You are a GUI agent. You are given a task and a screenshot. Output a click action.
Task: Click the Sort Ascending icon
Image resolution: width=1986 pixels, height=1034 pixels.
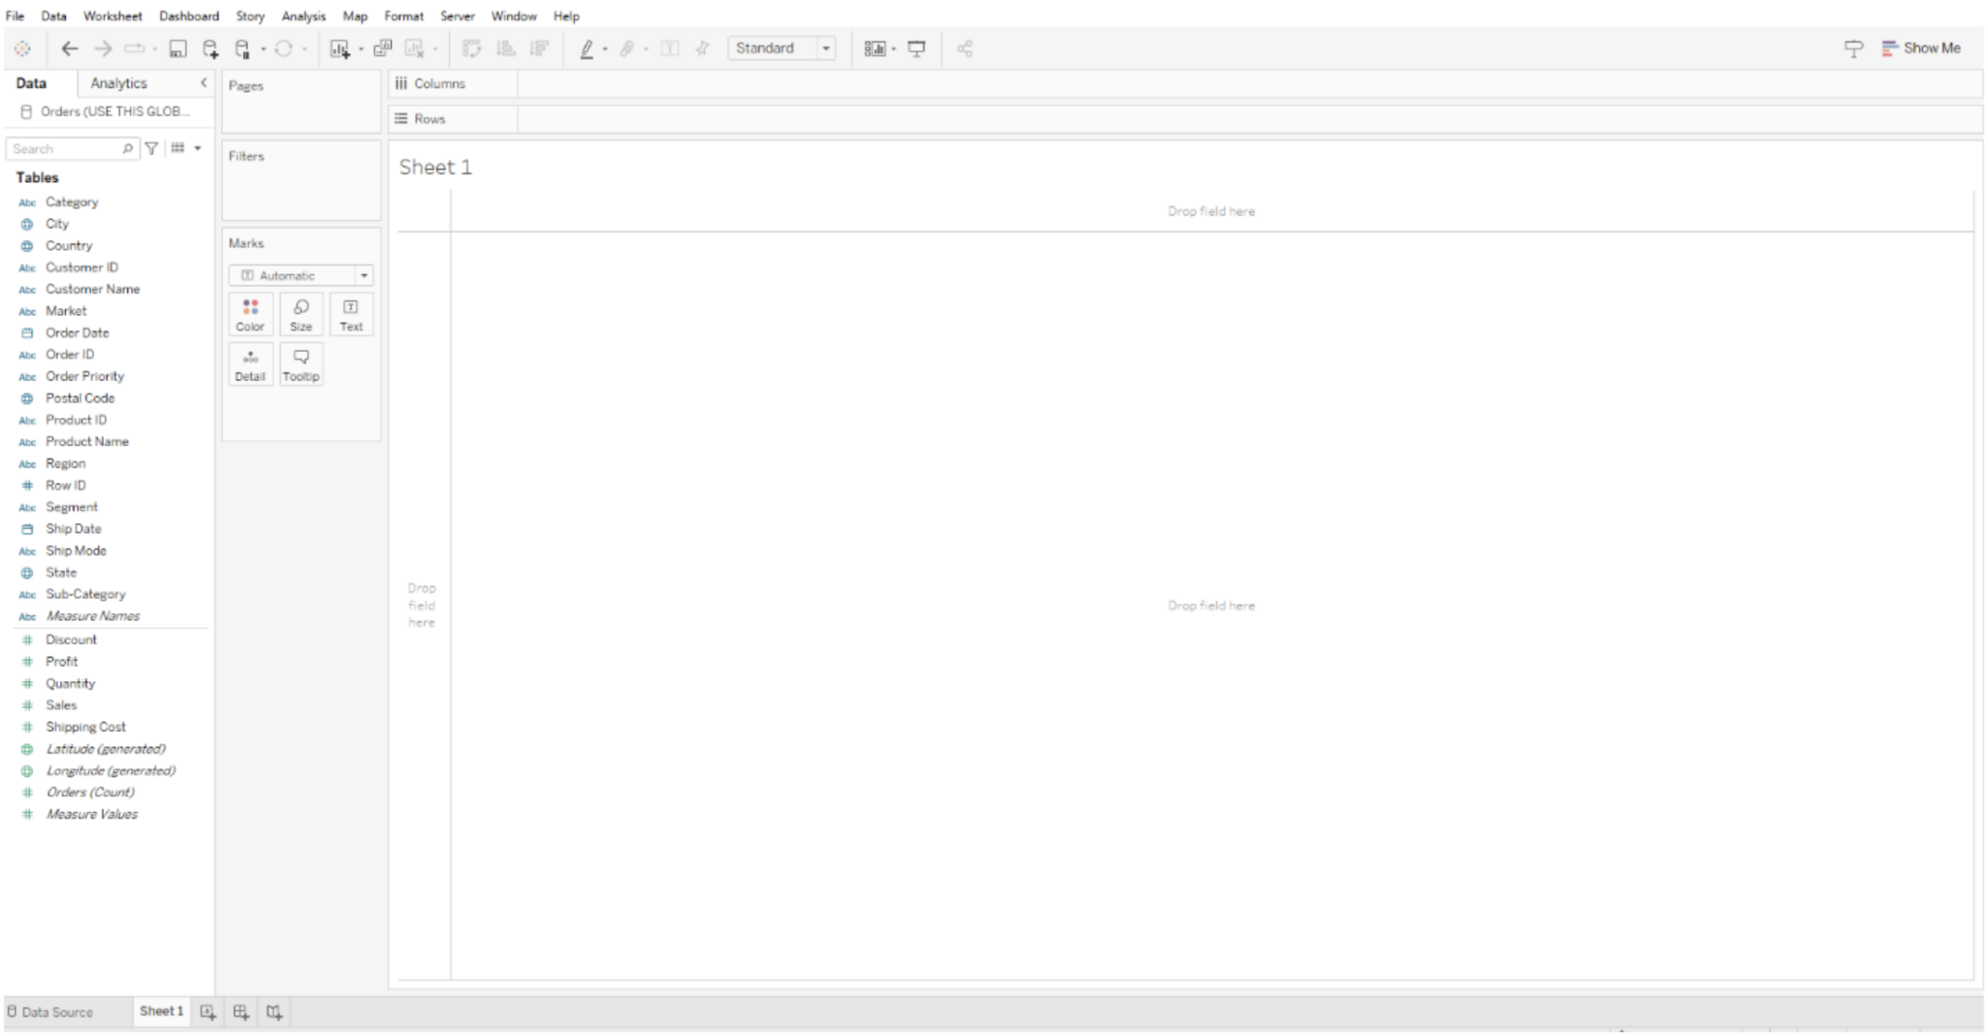tap(507, 47)
